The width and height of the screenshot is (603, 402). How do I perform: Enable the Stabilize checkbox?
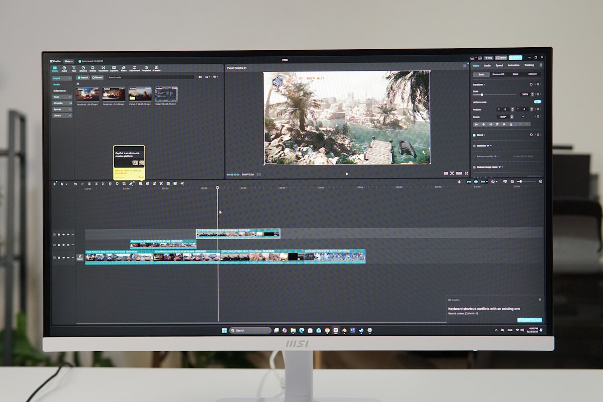pyautogui.click(x=474, y=146)
